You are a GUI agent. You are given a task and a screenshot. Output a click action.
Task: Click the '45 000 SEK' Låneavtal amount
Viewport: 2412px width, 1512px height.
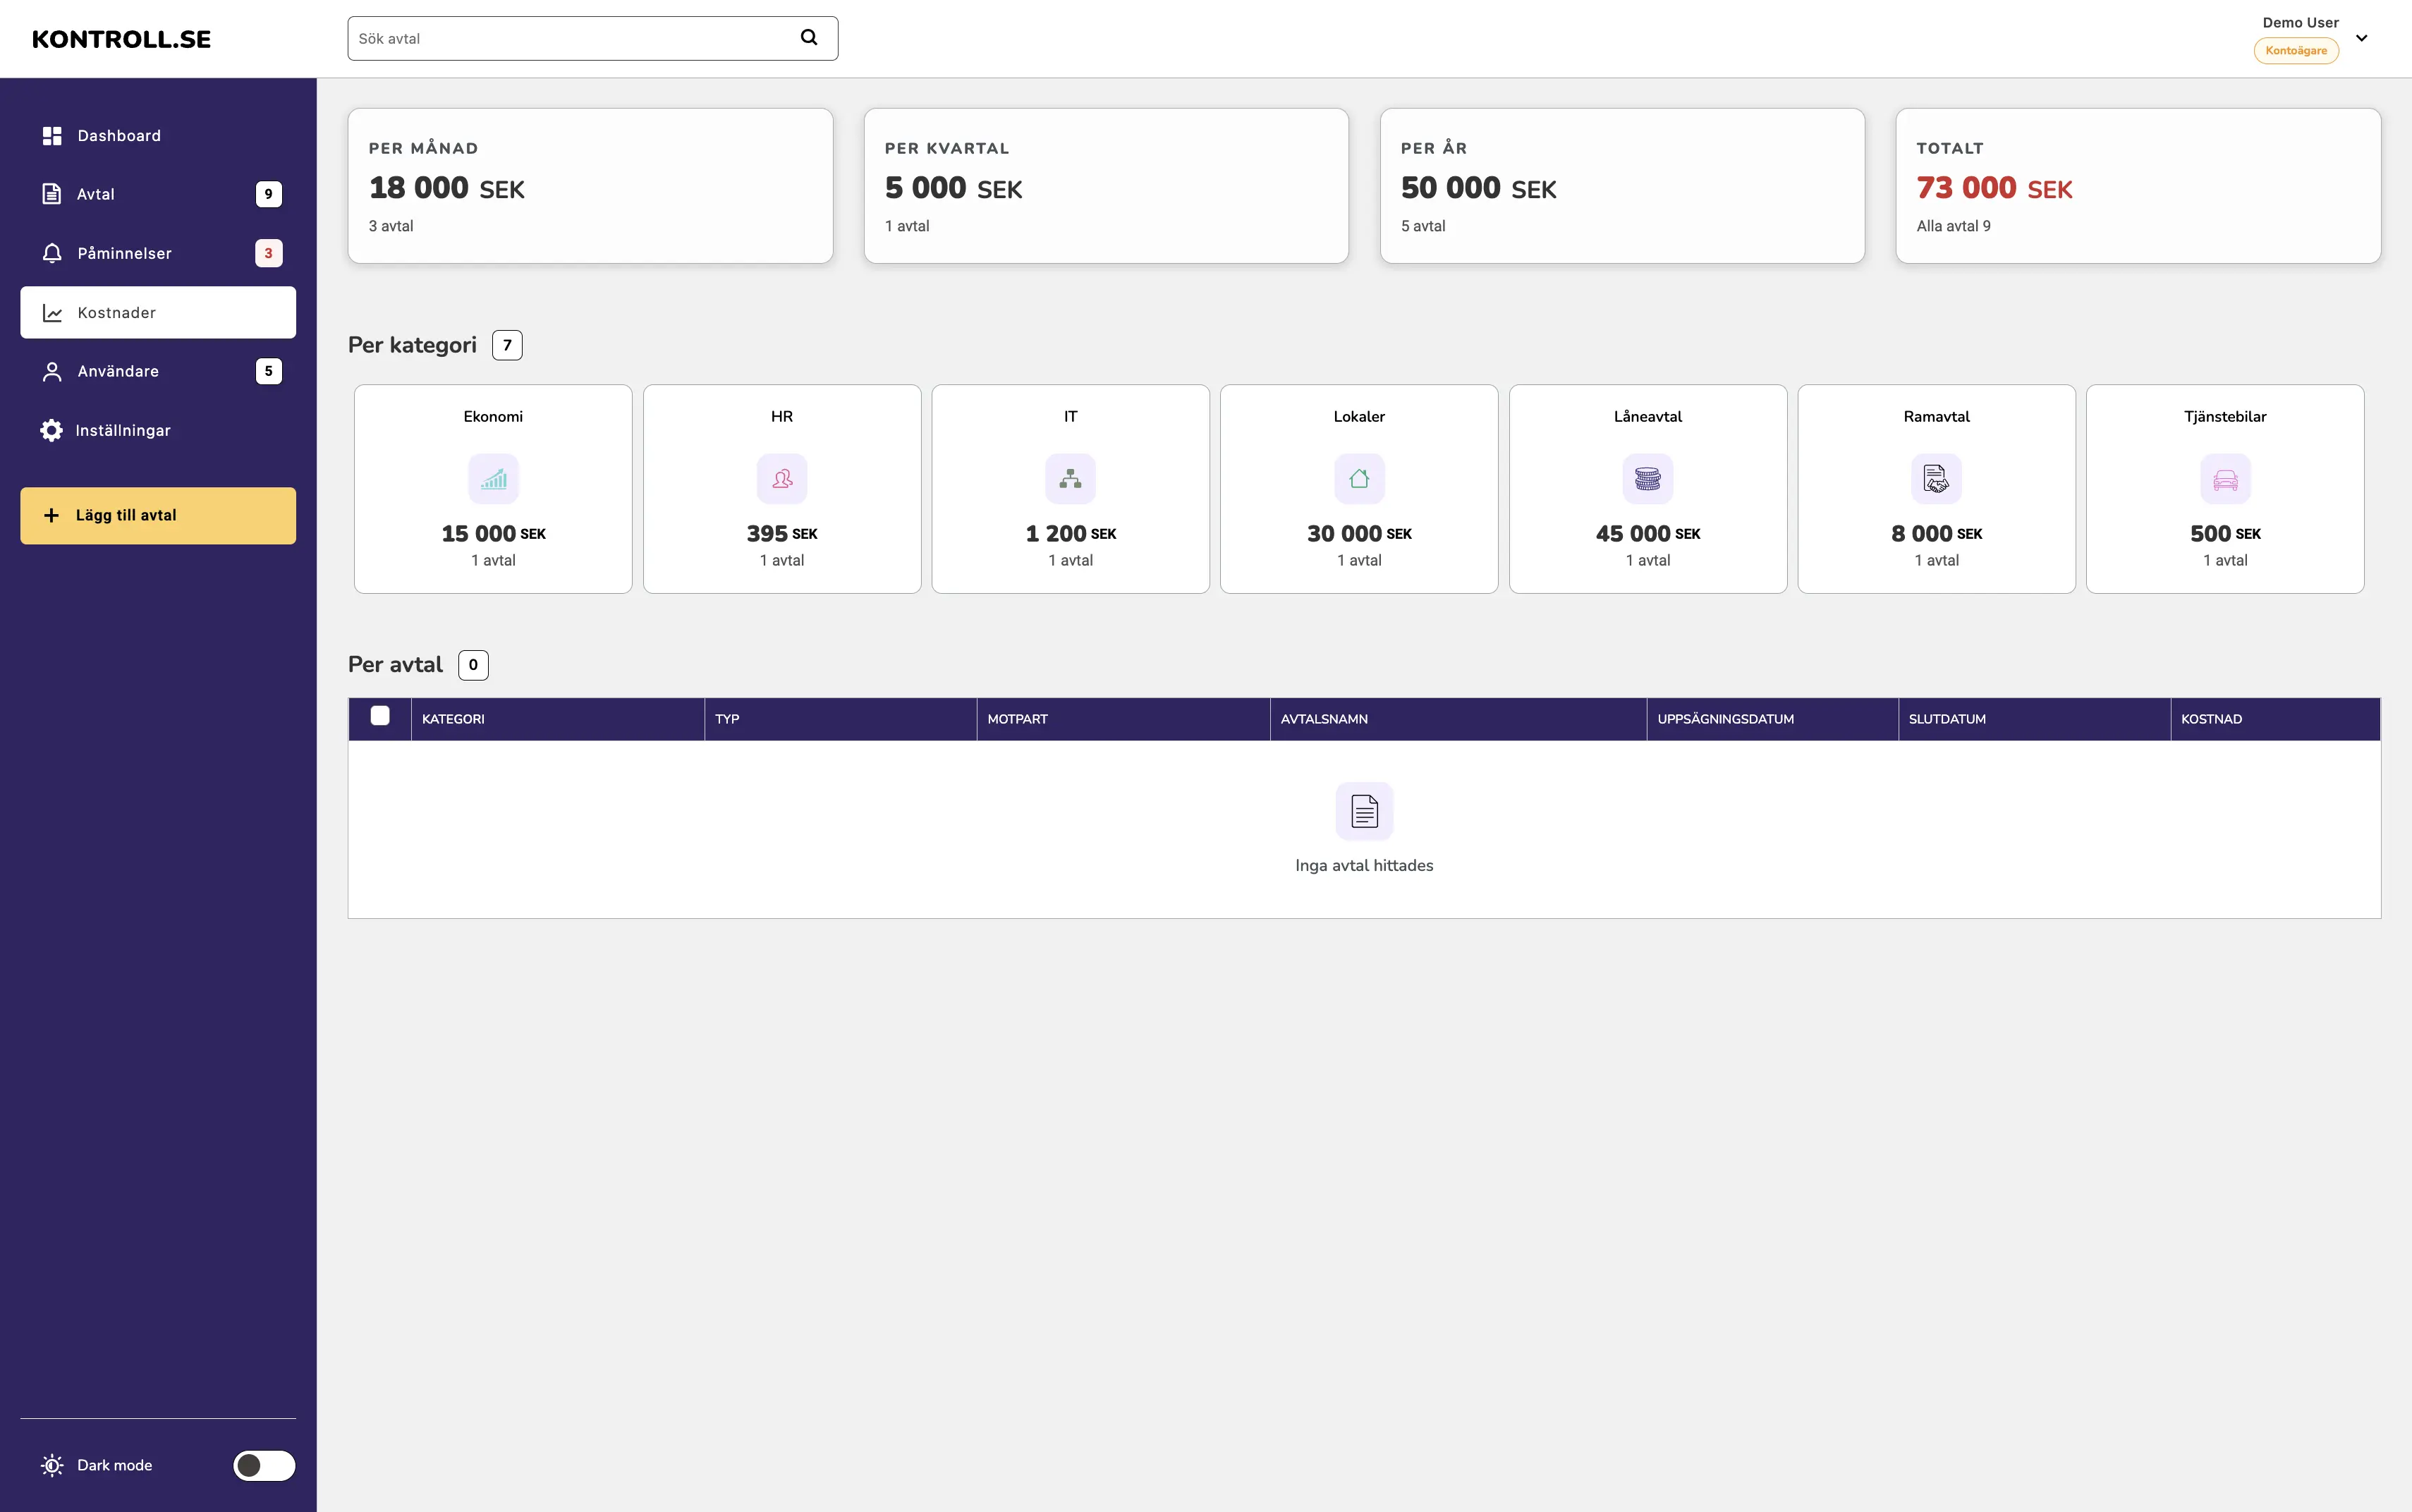1648,534
